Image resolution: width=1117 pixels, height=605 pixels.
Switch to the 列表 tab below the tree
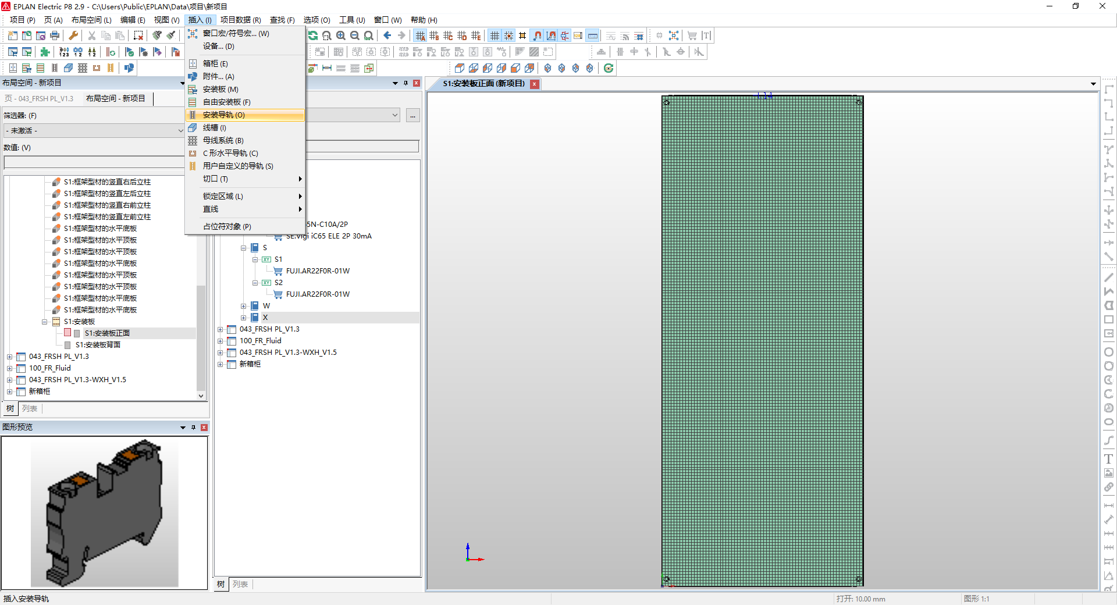point(30,408)
